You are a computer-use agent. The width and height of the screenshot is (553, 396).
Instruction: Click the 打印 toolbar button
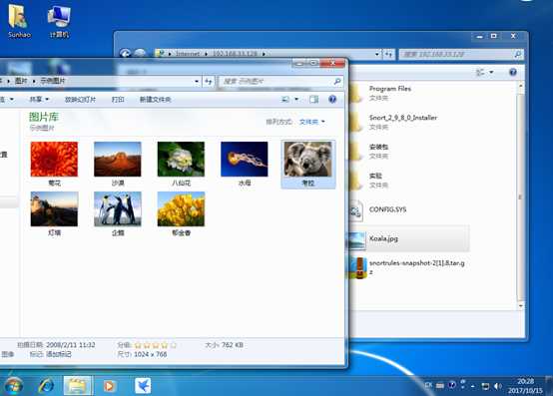(118, 100)
